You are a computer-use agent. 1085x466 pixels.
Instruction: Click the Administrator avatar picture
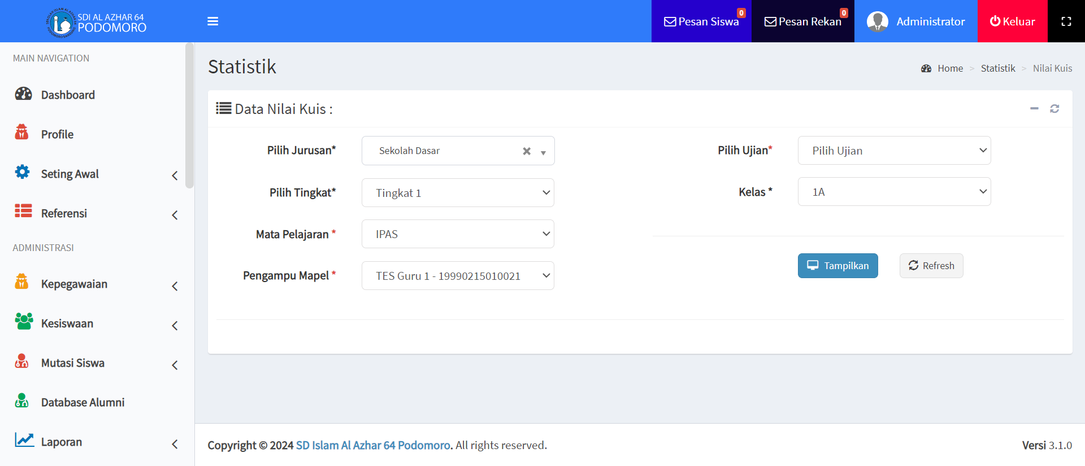(x=877, y=21)
